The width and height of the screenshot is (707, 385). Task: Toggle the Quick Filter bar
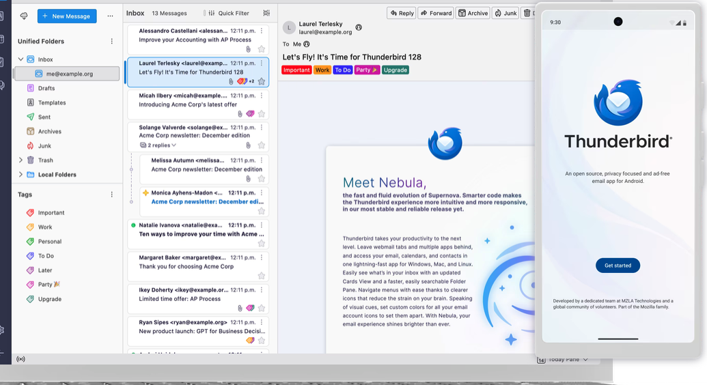click(228, 13)
